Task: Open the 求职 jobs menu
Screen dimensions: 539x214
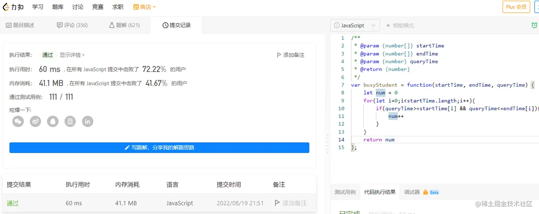Action: pyautogui.click(x=118, y=7)
